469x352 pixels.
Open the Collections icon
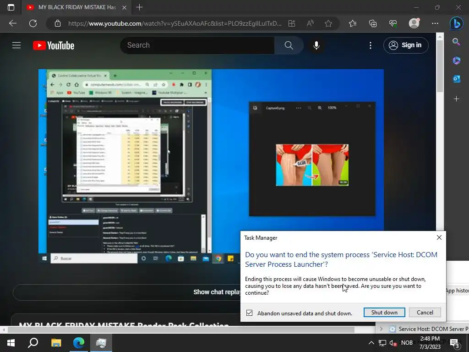373,23
